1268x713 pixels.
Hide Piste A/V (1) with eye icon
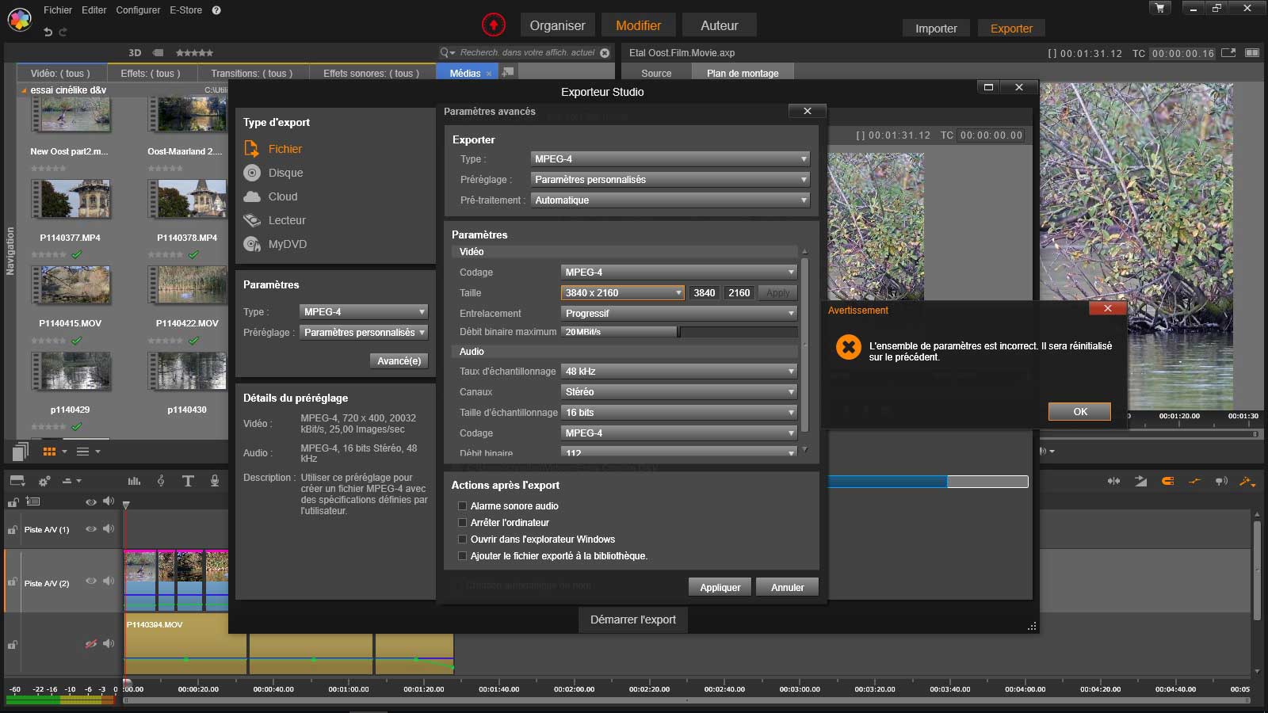pos(91,529)
